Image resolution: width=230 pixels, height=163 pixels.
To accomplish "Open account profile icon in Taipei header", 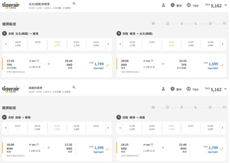I will pos(163,5).
